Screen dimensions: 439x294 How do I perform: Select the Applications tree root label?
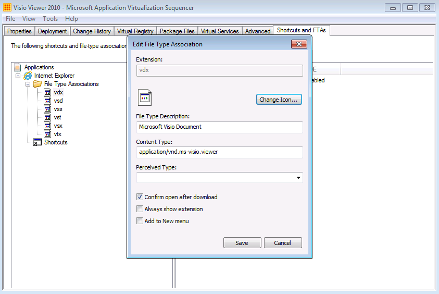39,67
